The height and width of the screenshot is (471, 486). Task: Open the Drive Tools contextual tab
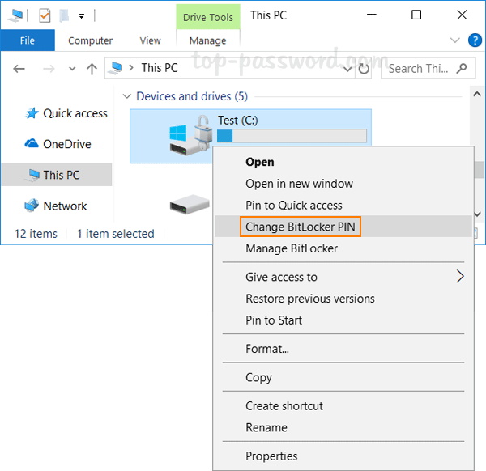(208, 17)
